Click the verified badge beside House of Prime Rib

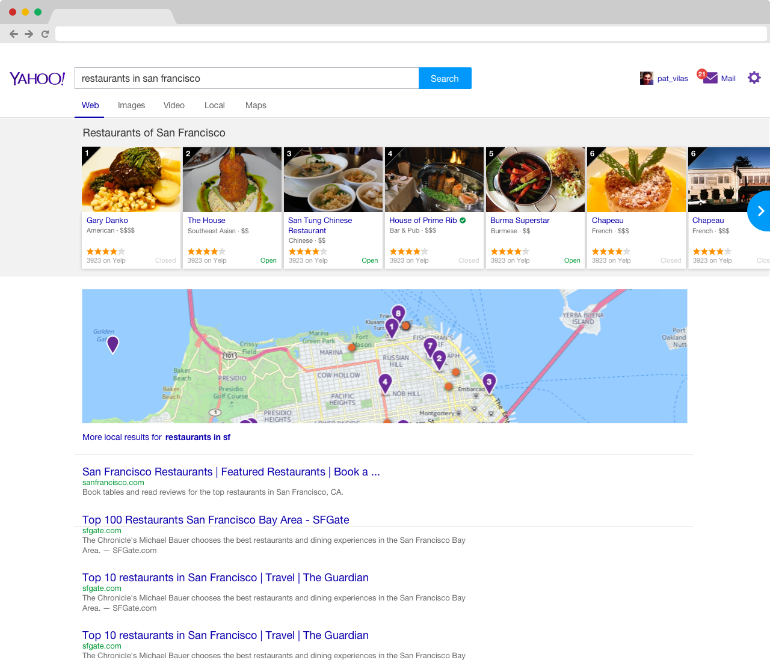[x=463, y=221]
